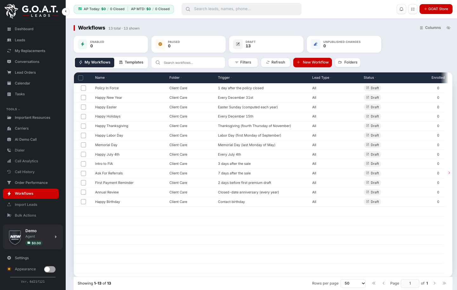Viewport: 457px width, 290px height.
Task: Click the Enabled lightning bolt card icon
Action: 83,44
